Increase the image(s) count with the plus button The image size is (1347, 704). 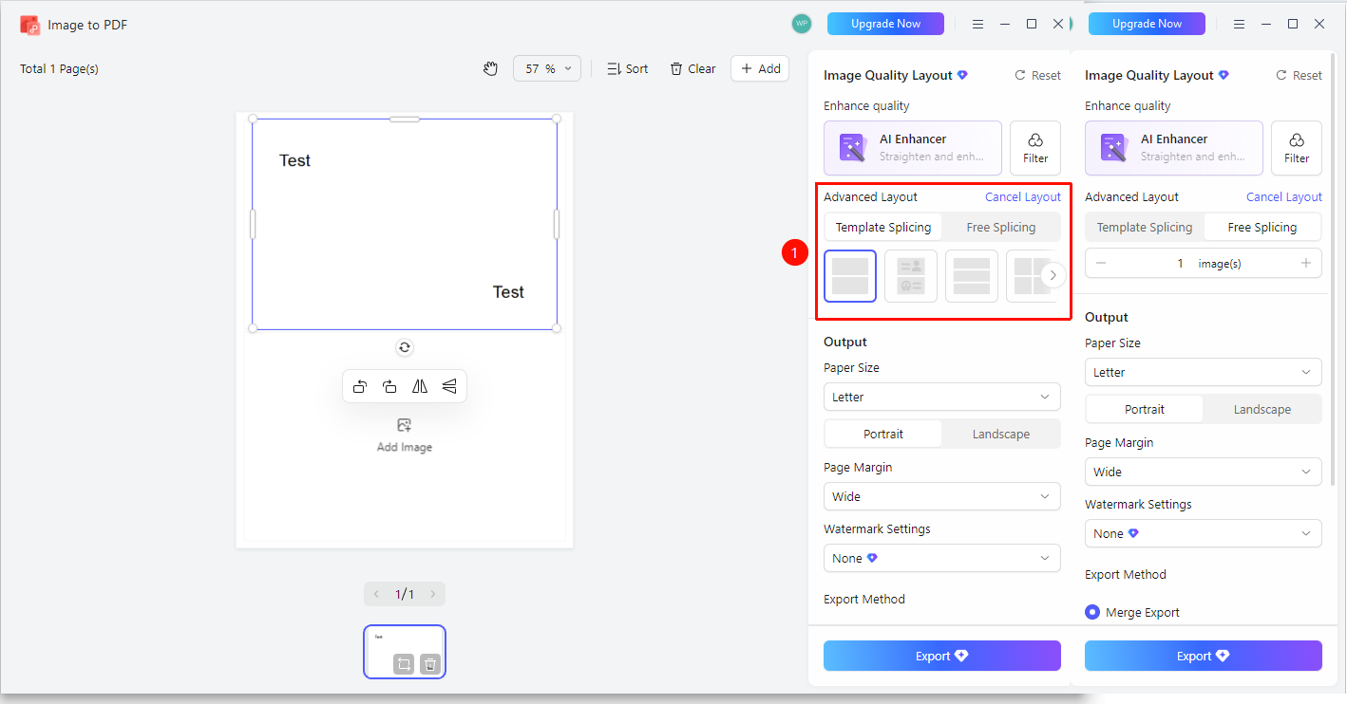coord(1306,263)
